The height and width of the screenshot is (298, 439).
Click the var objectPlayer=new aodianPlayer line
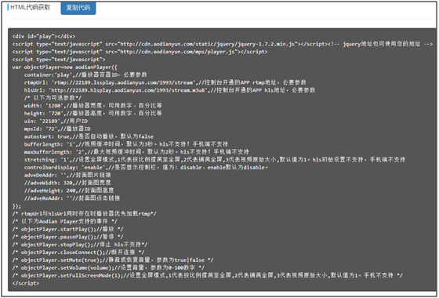[x=64, y=67]
